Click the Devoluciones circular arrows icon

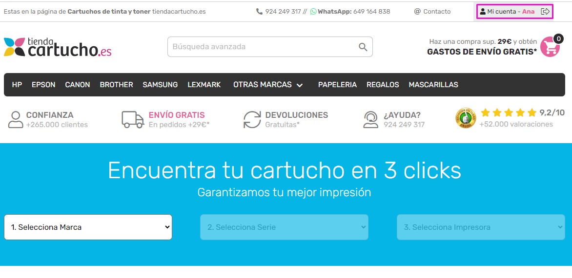(x=252, y=120)
